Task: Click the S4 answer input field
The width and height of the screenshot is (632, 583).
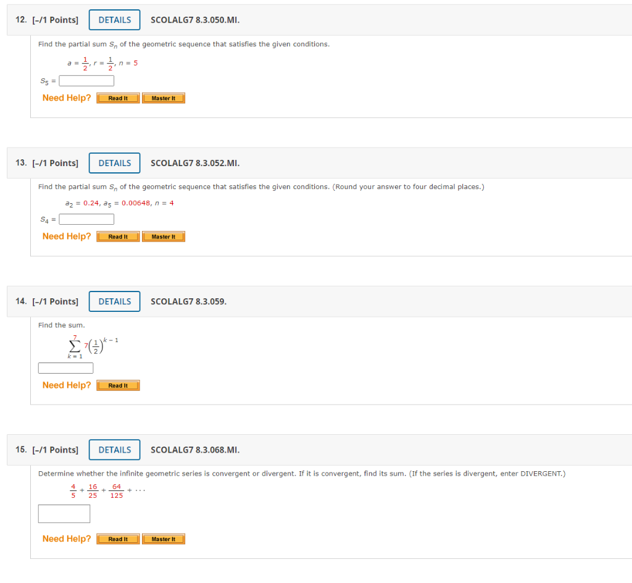Action: pyautogui.click(x=86, y=219)
